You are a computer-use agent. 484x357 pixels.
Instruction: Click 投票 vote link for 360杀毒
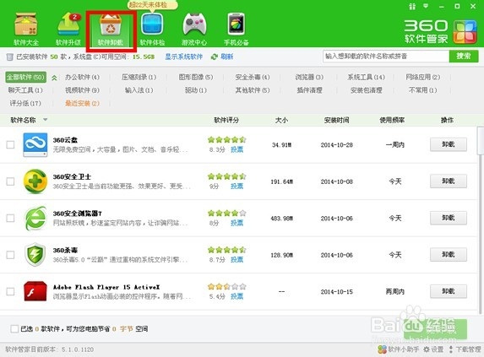[x=237, y=260]
